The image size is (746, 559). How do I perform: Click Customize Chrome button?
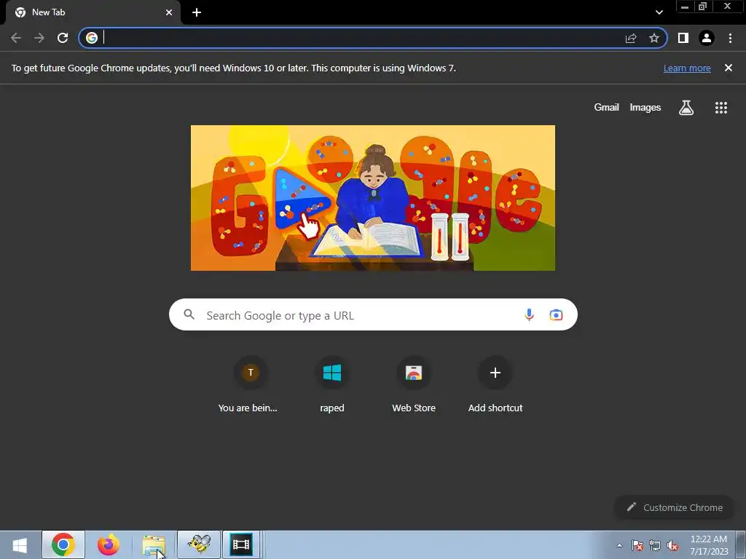674,507
